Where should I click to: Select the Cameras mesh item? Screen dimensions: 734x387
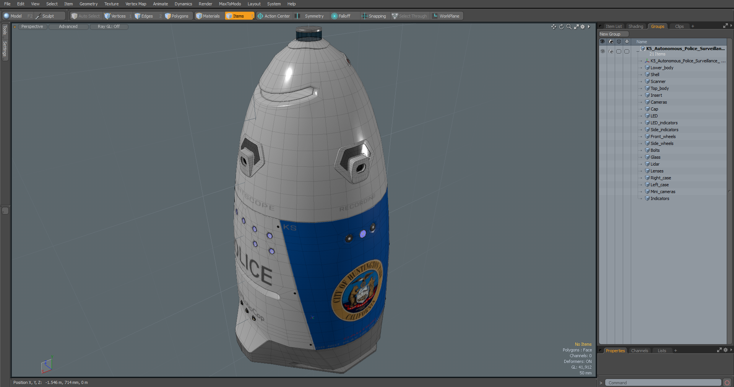659,102
